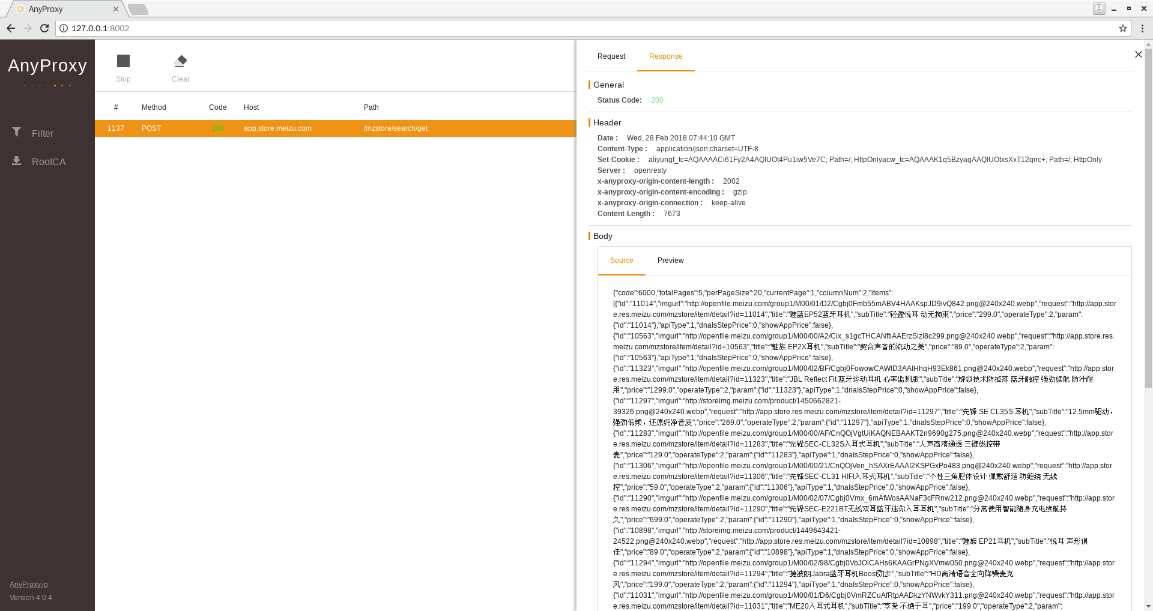Viewport: 1153px width, 611px height.
Task: Click scrollbar down arrow at bottom
Action: [1148, 606]
